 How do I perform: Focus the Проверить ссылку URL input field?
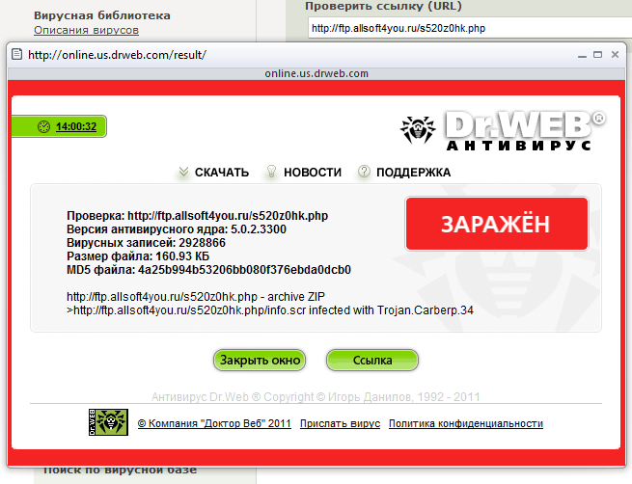[x=470, y=28]
